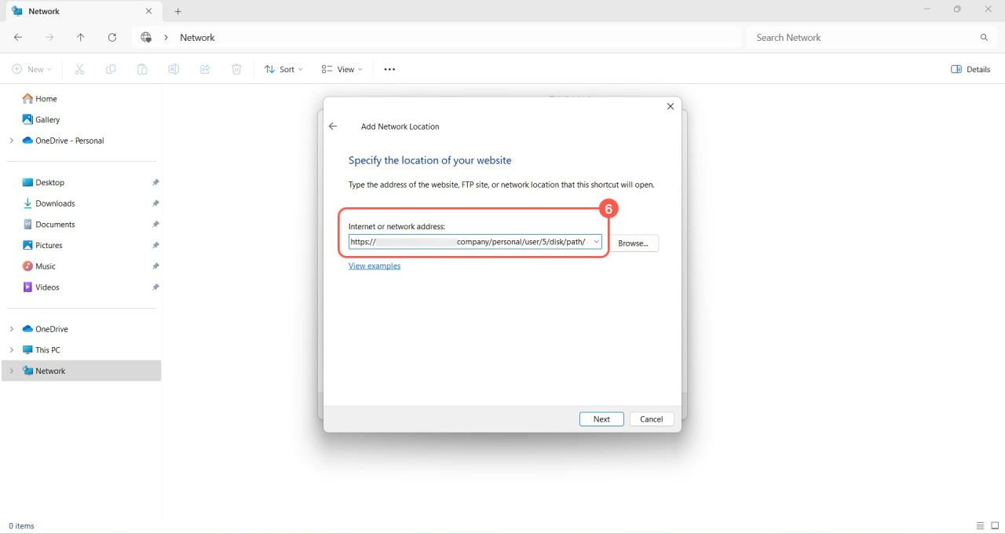Toggle the Details pane button
Screen dimensions: 1005x534
[x=970, y=69]
